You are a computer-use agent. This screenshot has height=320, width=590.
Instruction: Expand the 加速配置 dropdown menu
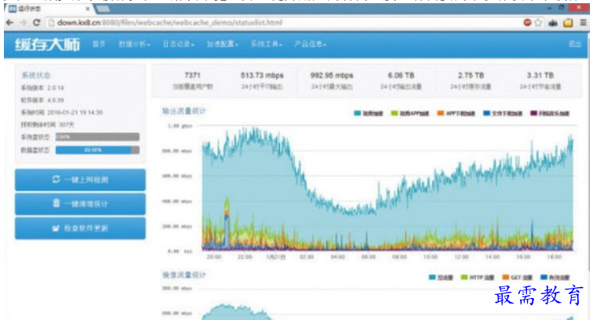223,44
